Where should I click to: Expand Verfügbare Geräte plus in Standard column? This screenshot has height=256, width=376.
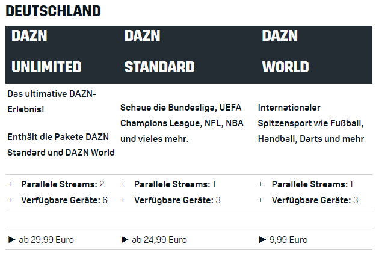pyautogui.click(x=123, y=200)
